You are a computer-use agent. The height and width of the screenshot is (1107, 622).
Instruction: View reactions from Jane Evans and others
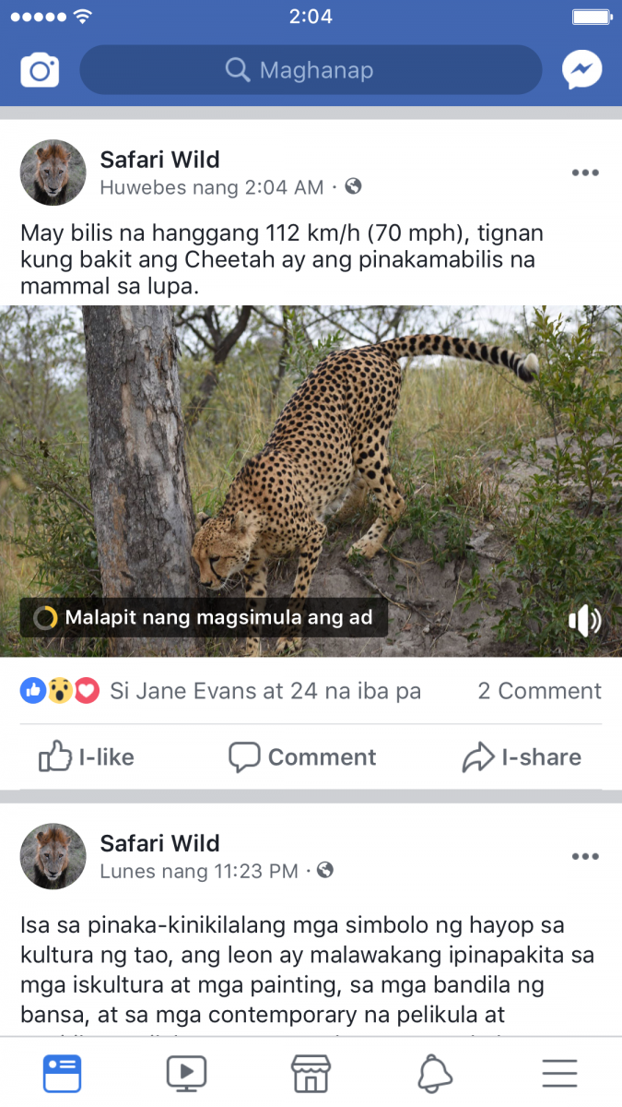coord(265,691)
